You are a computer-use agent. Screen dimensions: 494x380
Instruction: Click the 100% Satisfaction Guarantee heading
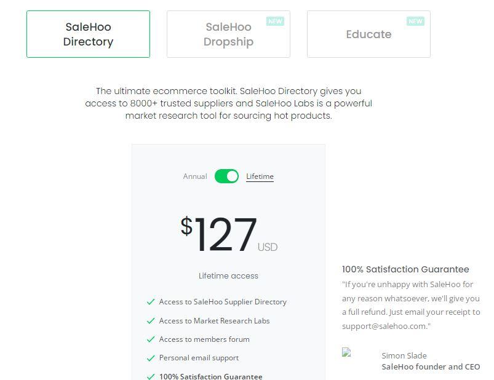[405, 269]
